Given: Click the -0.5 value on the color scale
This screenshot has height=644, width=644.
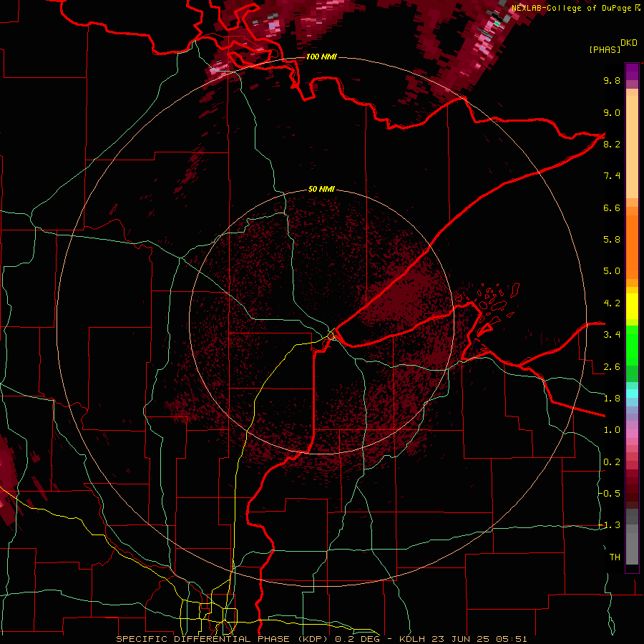Looking at the screenshot, I should tap(610, 494).
